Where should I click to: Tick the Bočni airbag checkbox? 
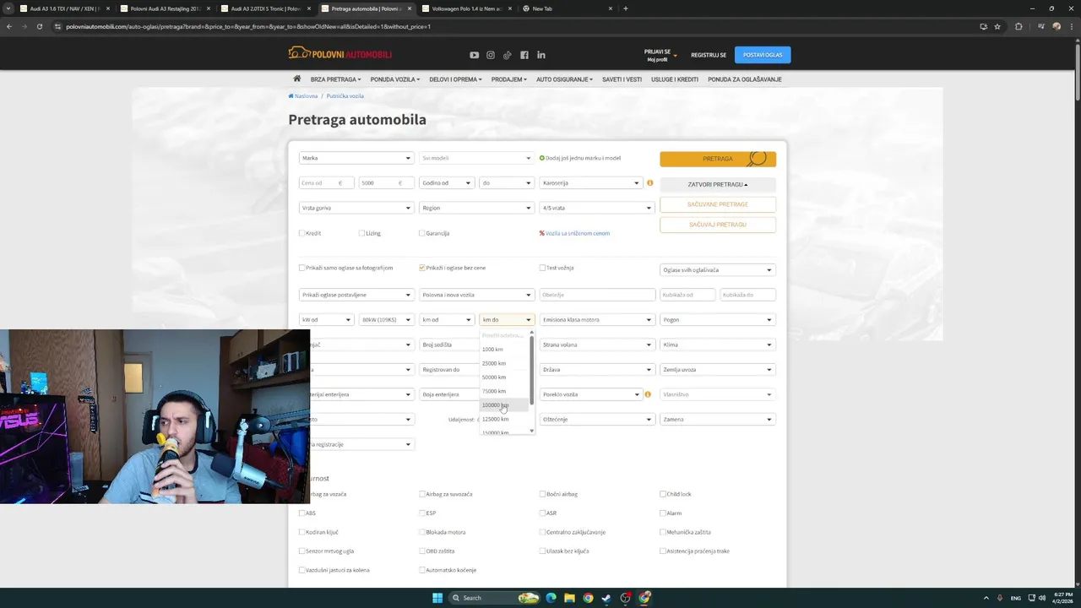coord(542,494)
